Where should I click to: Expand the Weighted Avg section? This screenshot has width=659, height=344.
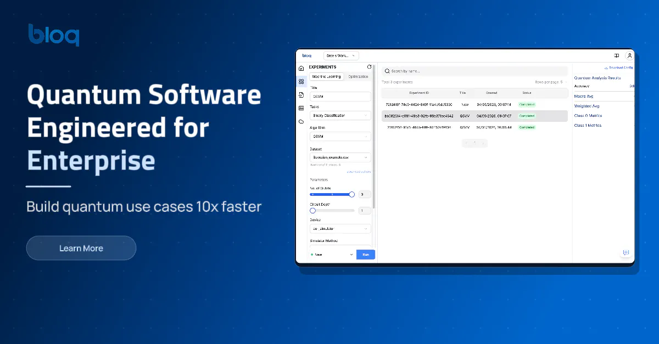point(603,106)
